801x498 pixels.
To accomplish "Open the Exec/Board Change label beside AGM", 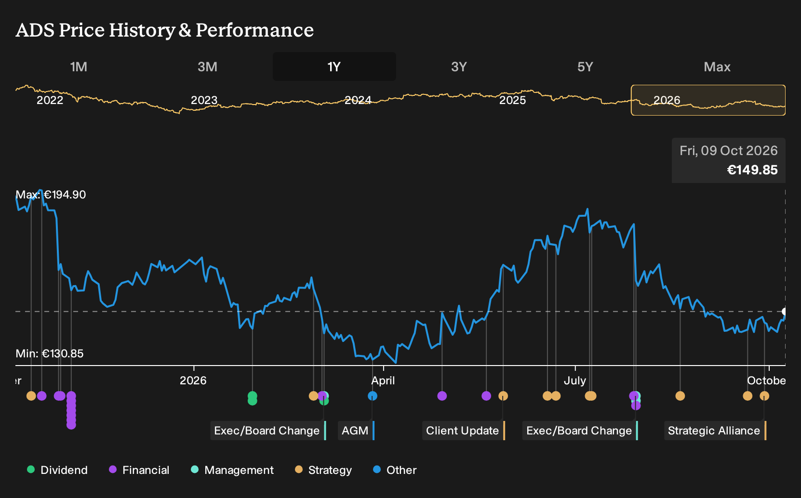I will (268, 431).
